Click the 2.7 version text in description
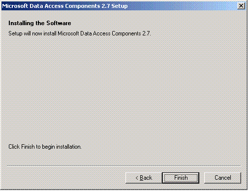250x191 pixels. pos(146,33)
